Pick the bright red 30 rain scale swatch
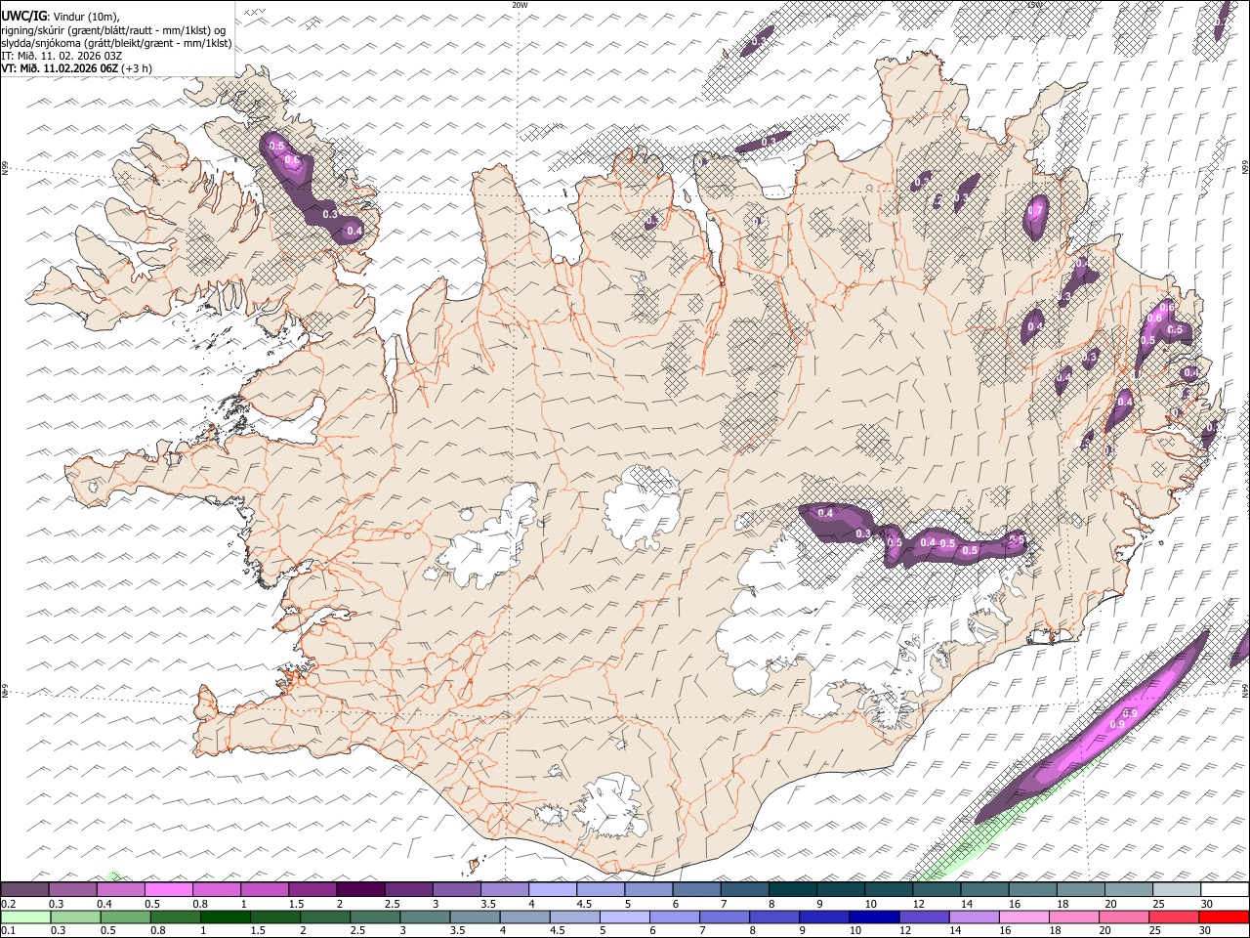This screenshot has height=938, width=1250. [x=1224, y=917]
